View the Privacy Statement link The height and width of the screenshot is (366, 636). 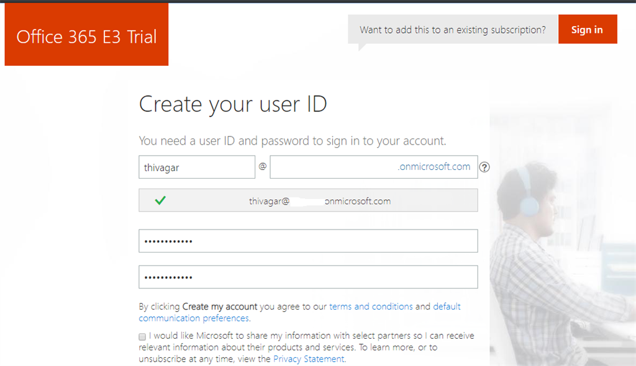[309, 359]
